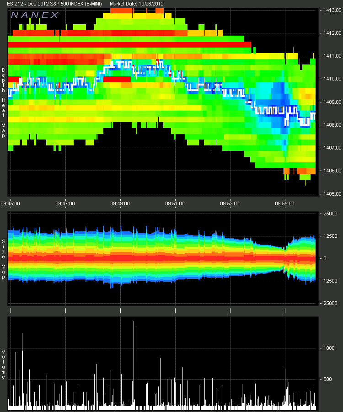Select the topmost 25000 Size Map axis label
The height and width of the screenshot is (412, 343).
tap(330, 214)
